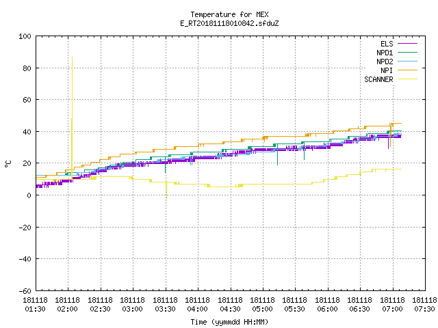Image resolution: width=438 pixels, height=328 pixels.
Task: Click the x-axis tick label 06:30
Action: pos(359,309)
